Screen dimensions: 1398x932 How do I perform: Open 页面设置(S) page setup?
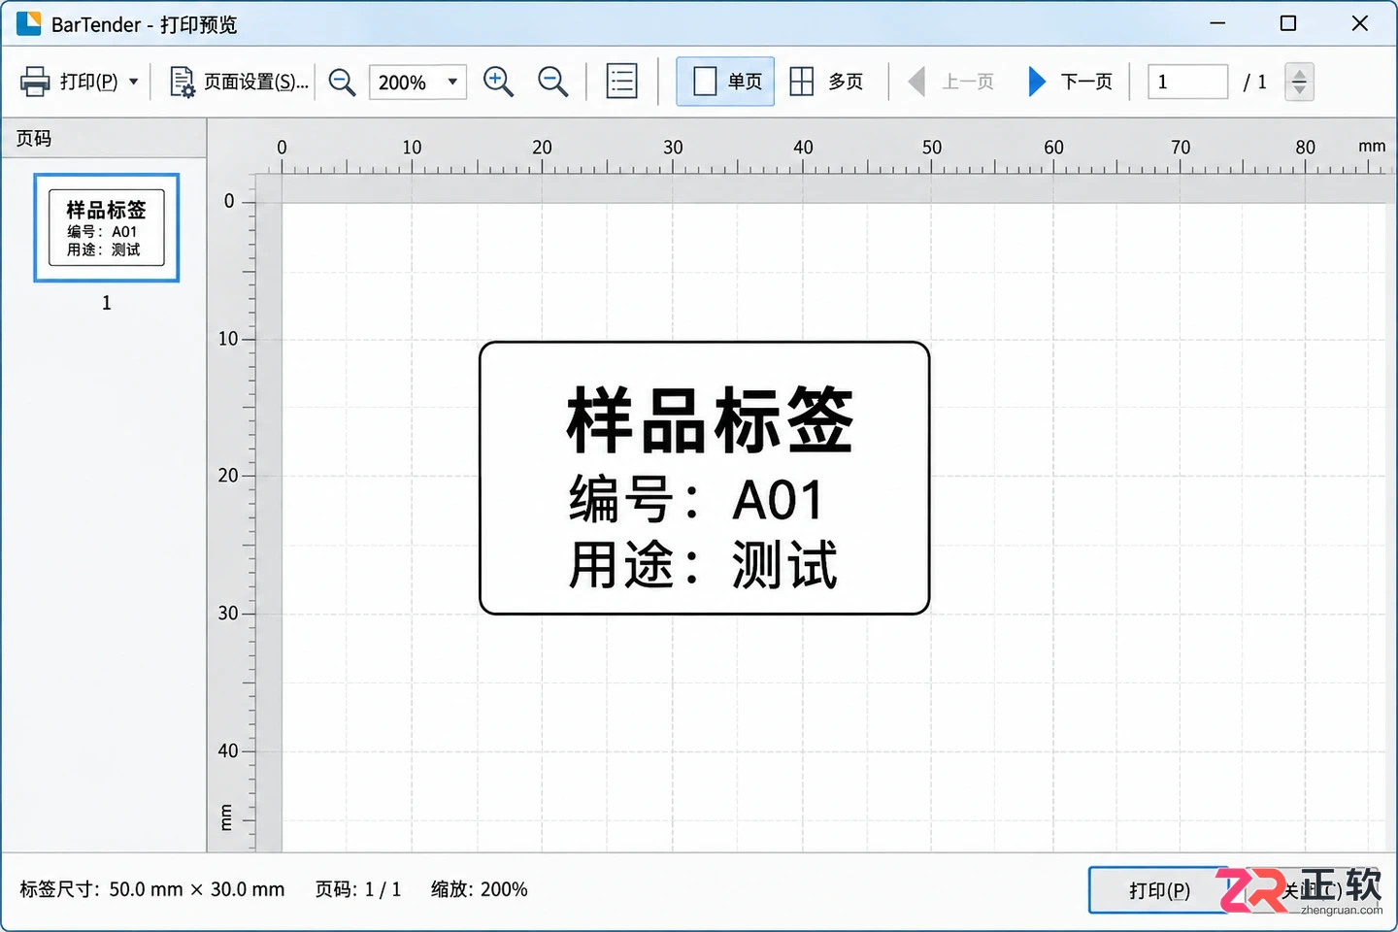point(239,82)
